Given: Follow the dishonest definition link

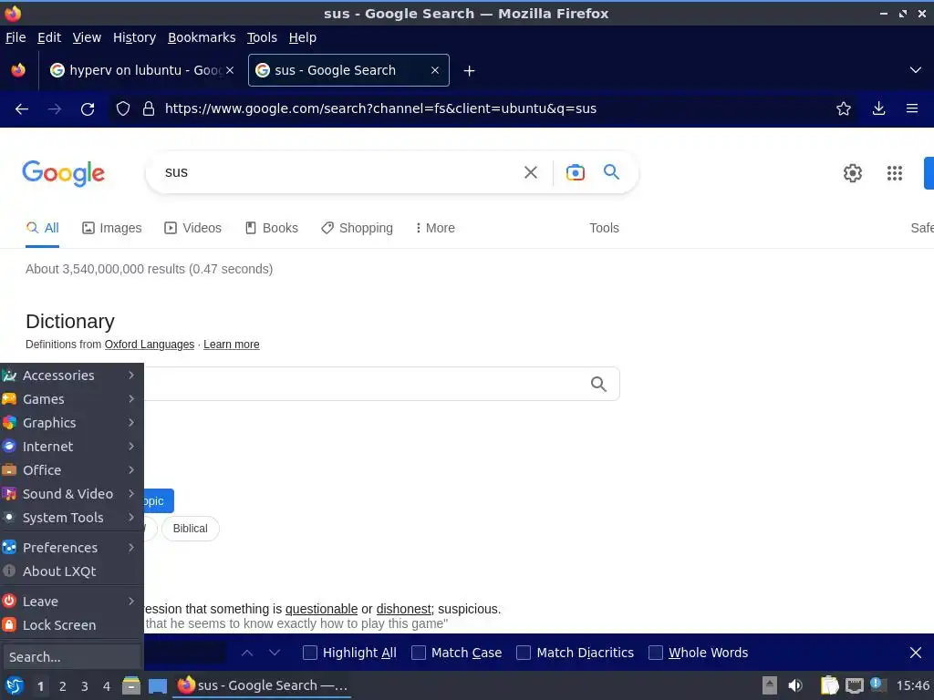Looking at the screenshot, I should (x=404, y=609).
